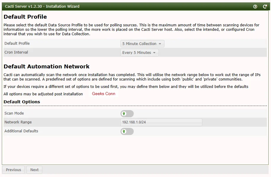Screen dimensions: 271x177
Task: Open the Cron Interval dropdown
Action: click(140, 52)
